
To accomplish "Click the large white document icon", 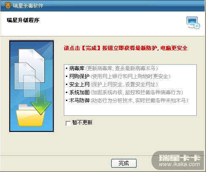I will 33,64.
